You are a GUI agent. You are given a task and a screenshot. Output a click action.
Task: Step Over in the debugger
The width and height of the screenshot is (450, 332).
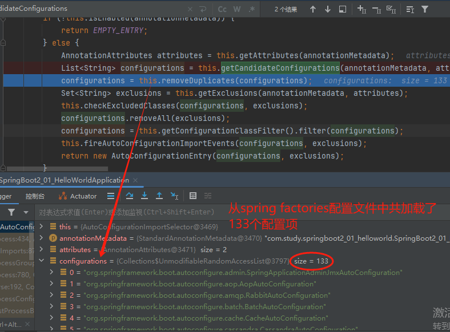(130, 196)
